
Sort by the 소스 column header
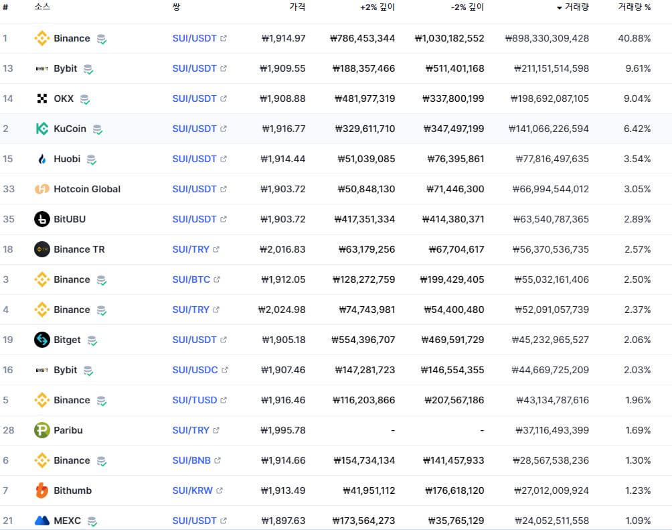(x=42, y=7)
